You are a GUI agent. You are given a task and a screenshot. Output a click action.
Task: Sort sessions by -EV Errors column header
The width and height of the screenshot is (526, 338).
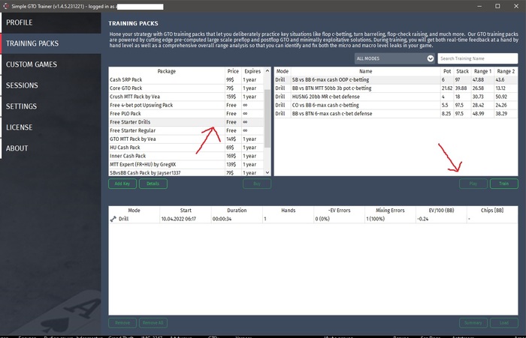(339, 211)
